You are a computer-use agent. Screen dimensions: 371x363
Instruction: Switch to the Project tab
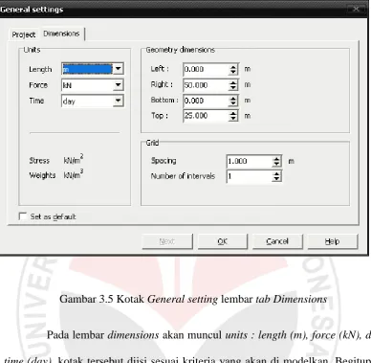tap(24, 34)
